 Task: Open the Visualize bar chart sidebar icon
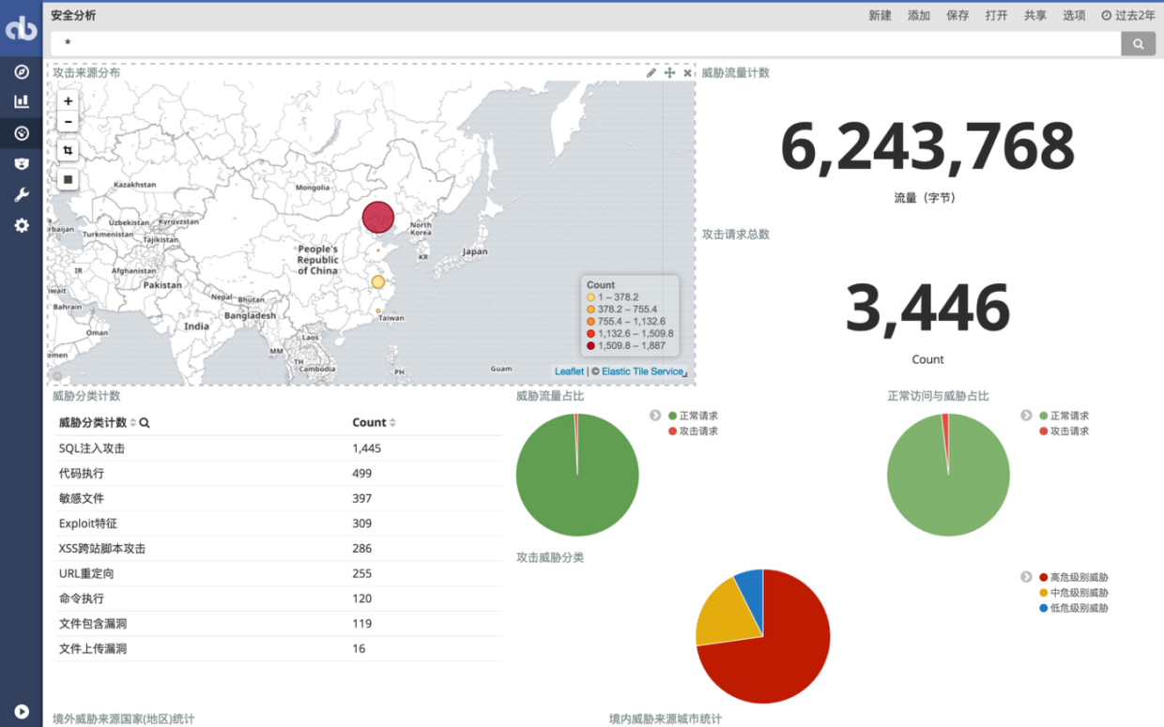[x=21, y=101]
